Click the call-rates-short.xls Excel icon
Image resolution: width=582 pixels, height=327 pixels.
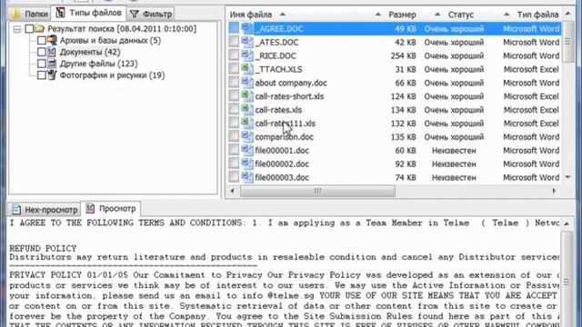(x=246, y=95)
